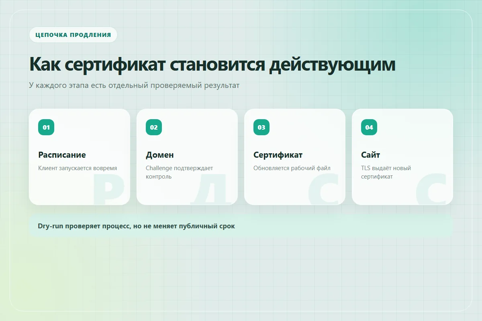Open the Домен card title
Viewport: 482px width, 321px height.
coord(160,155)
